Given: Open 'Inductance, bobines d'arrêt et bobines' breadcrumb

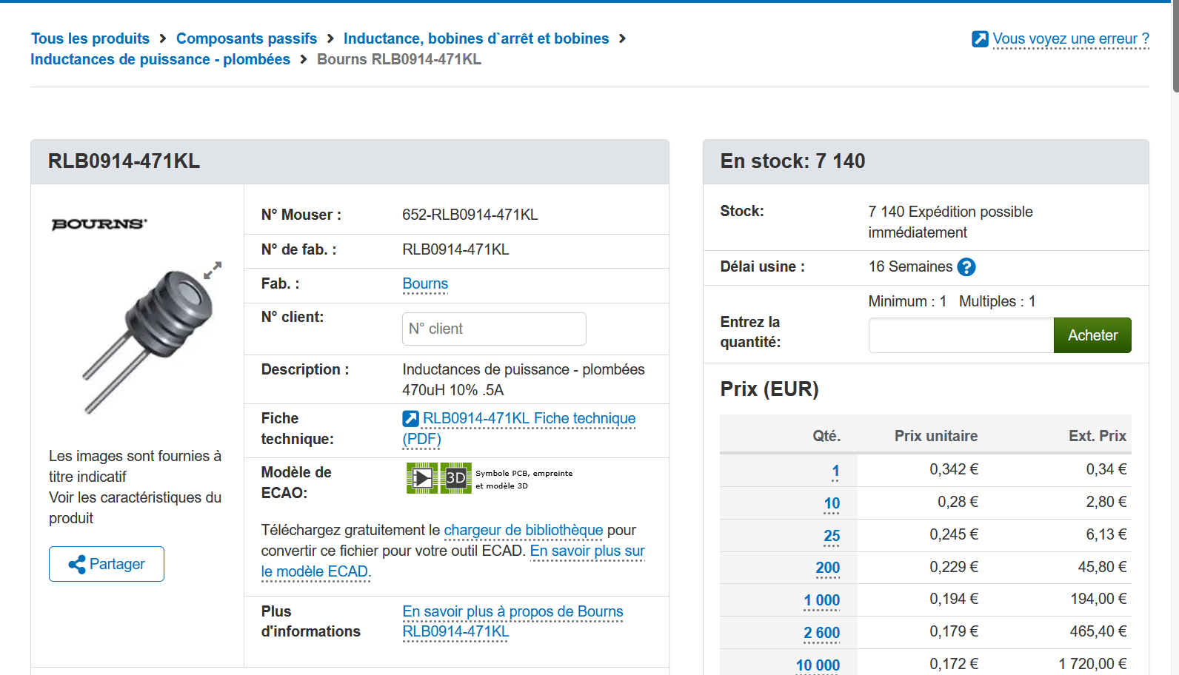Looking at the screenshot, I should (x=476, y=38).
